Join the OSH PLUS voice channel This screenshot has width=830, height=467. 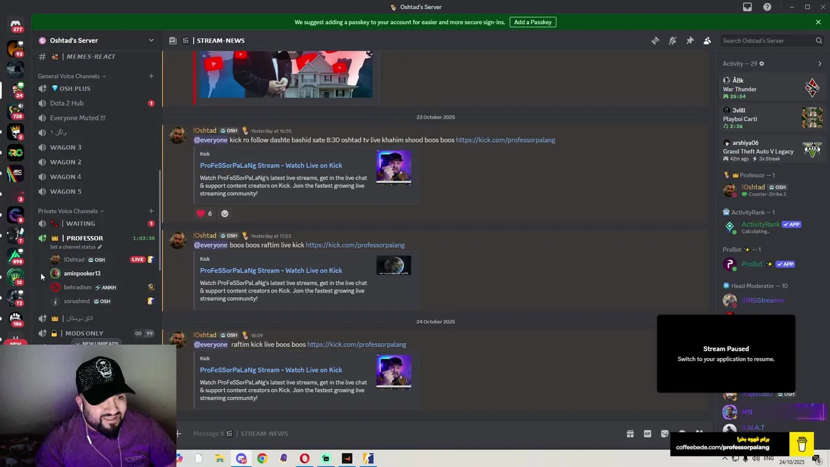click(x=97, y=88)
